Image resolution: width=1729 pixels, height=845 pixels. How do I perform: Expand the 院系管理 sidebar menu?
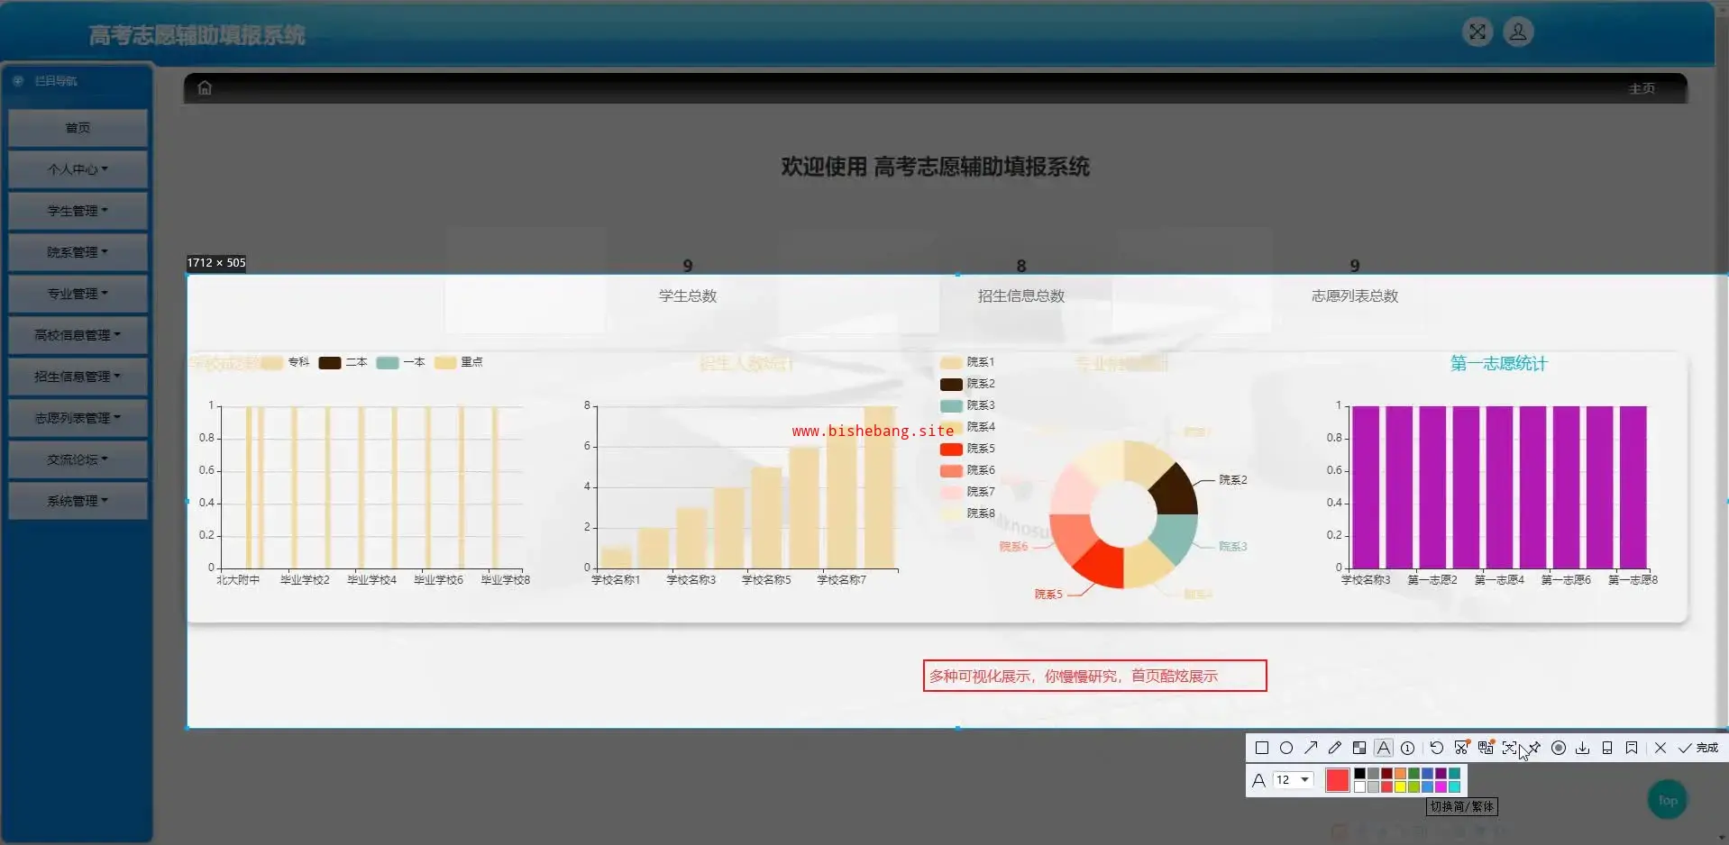(78, 252)
